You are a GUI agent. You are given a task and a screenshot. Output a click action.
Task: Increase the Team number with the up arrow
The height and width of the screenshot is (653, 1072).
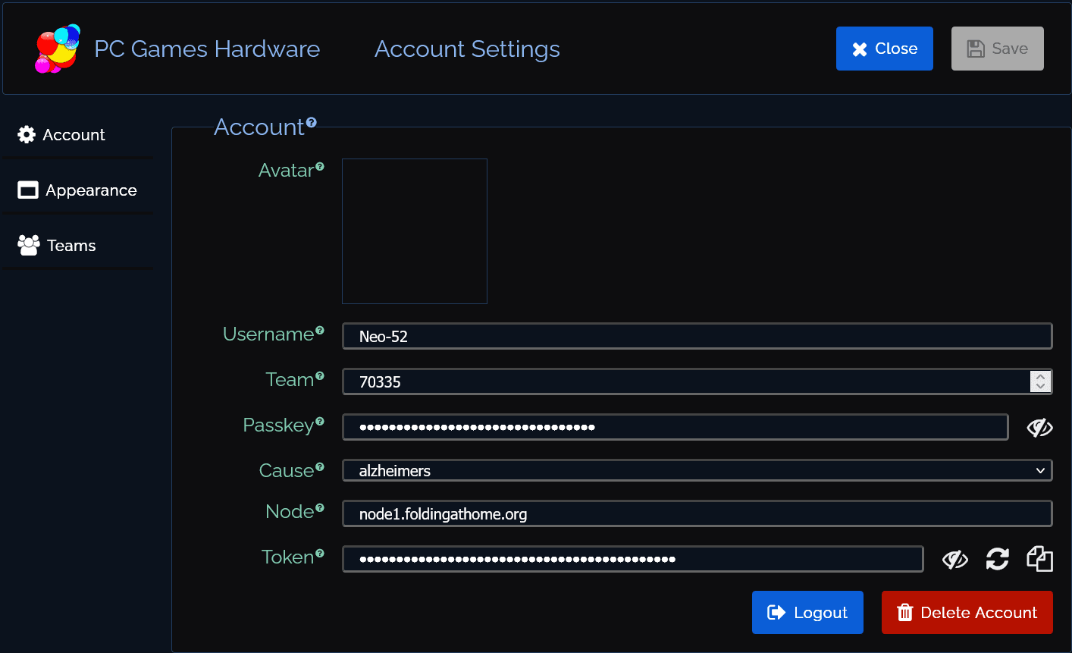pyautogui.click(x=1040, y=376)
